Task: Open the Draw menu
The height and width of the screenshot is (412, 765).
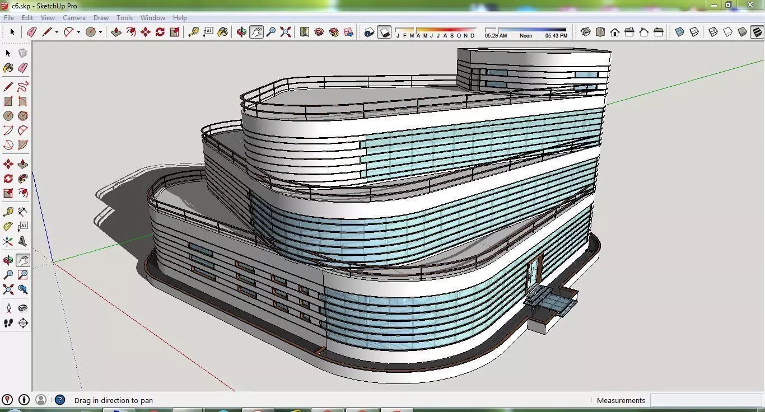Action: point(101,18)
